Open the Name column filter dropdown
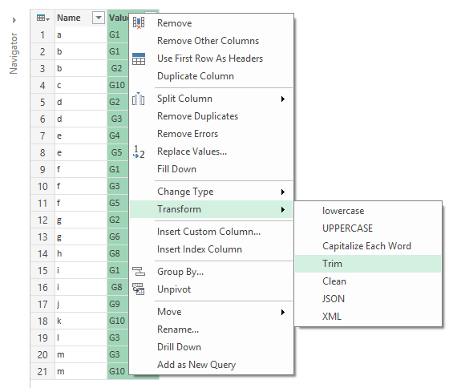 point(98,18)
